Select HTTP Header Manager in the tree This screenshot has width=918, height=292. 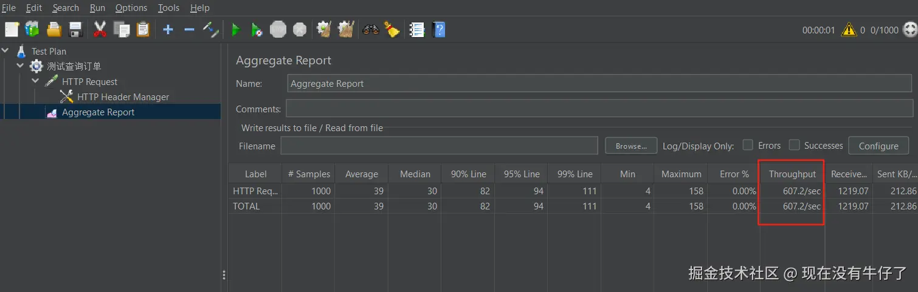pyautogui.click(x=123, y=97)
